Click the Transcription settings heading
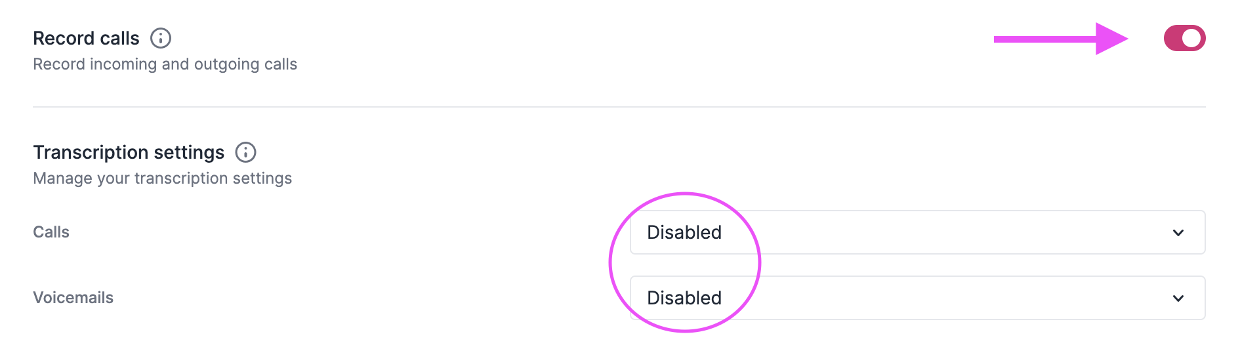This screenshot has height=349, width=1240. pos(129,152)
